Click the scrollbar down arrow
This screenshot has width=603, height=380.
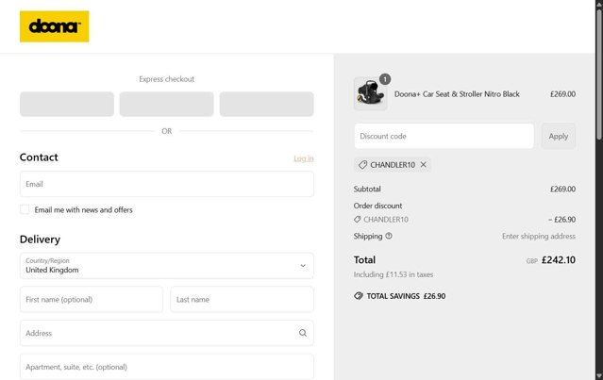click(x=599, y=376)
